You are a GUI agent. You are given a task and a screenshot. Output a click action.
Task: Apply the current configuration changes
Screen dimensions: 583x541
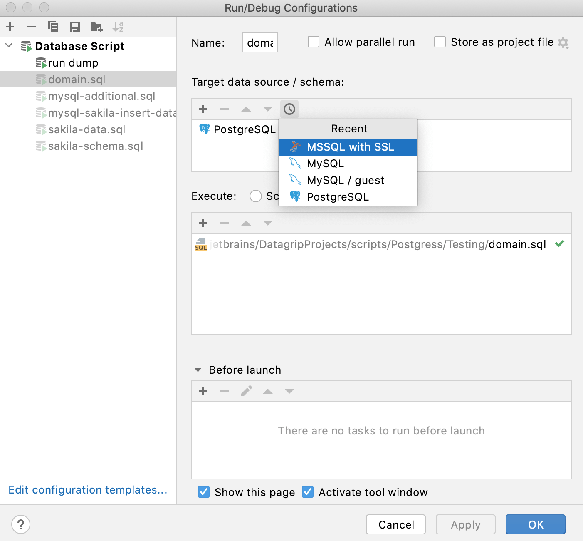tap(465, 524)
